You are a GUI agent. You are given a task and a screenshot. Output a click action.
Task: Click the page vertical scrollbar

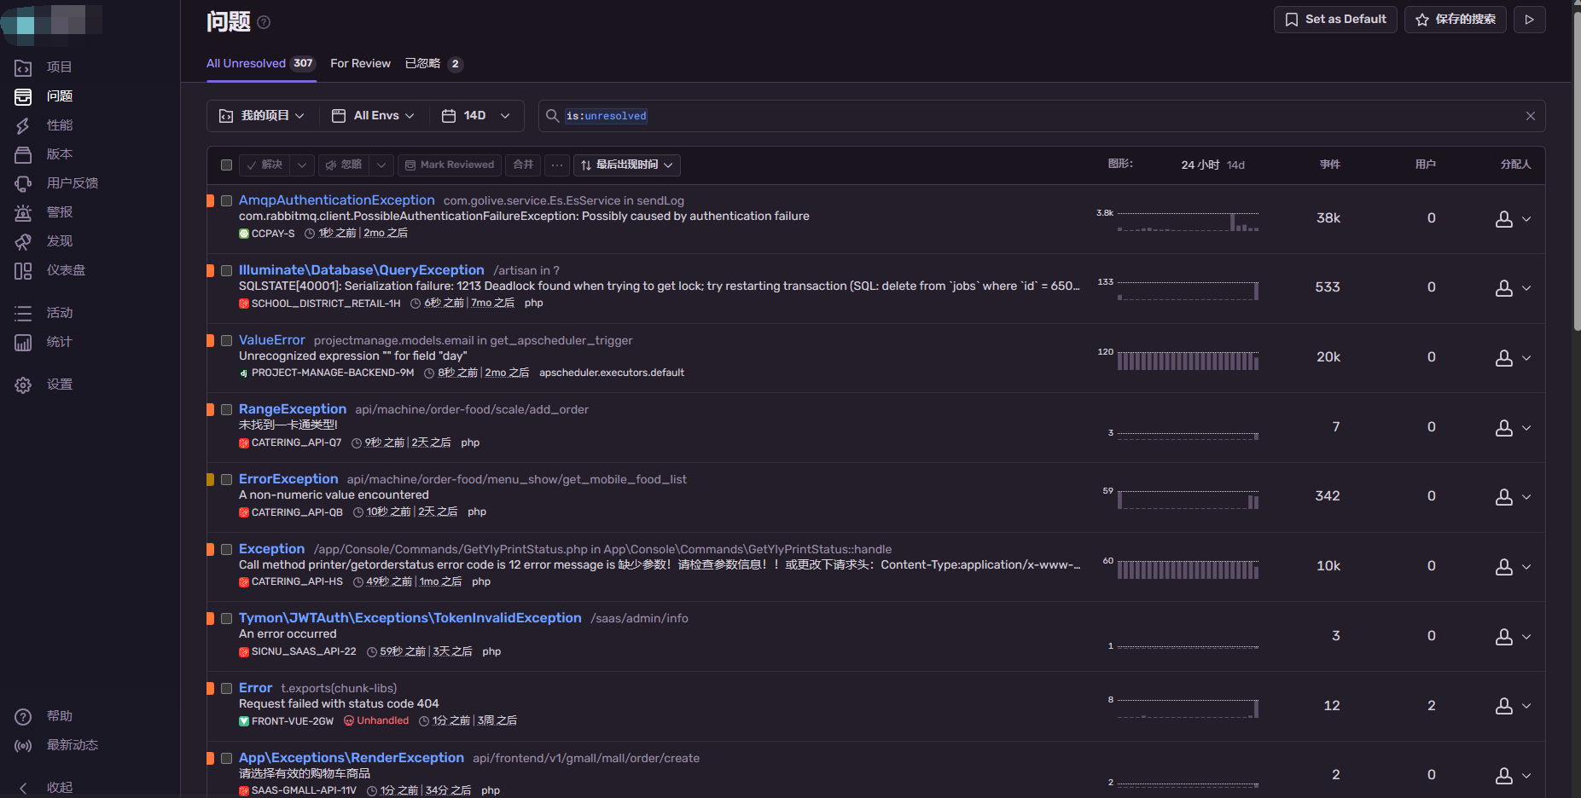click(1577, 171)
